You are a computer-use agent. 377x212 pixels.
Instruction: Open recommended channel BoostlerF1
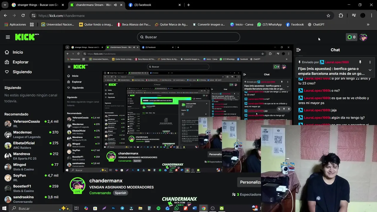pos(31,188)
